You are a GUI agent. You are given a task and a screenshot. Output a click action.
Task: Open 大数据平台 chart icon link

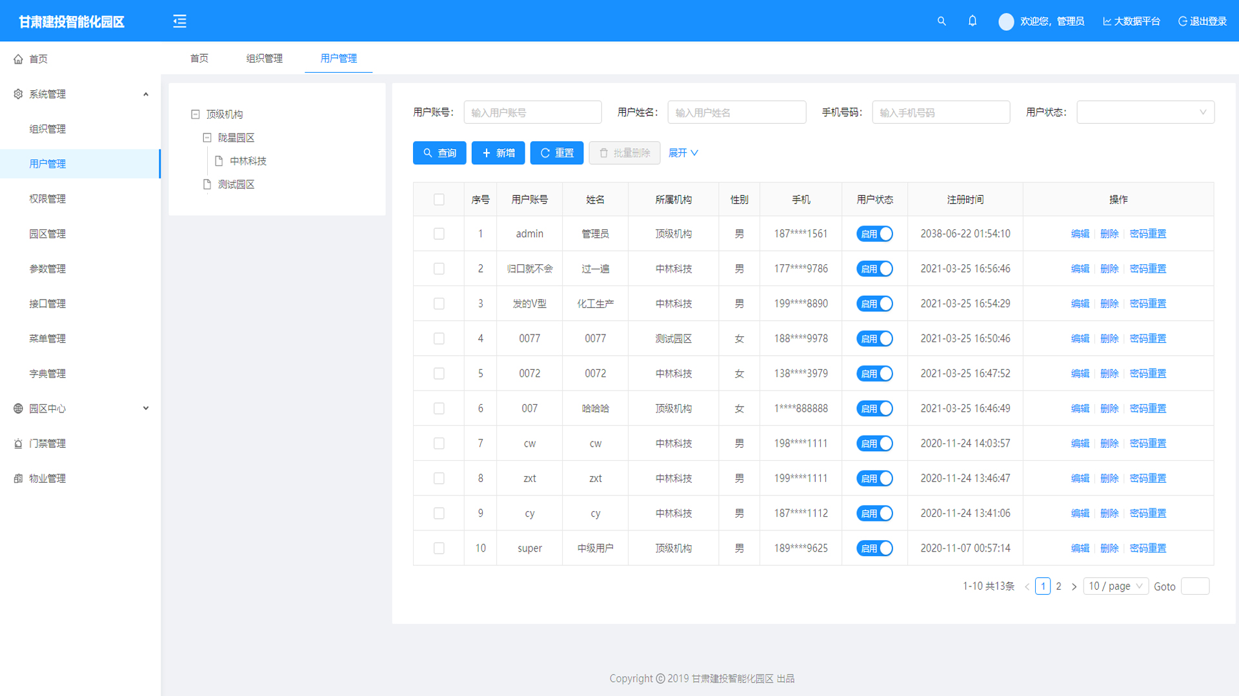click(x=1107, y=21)
